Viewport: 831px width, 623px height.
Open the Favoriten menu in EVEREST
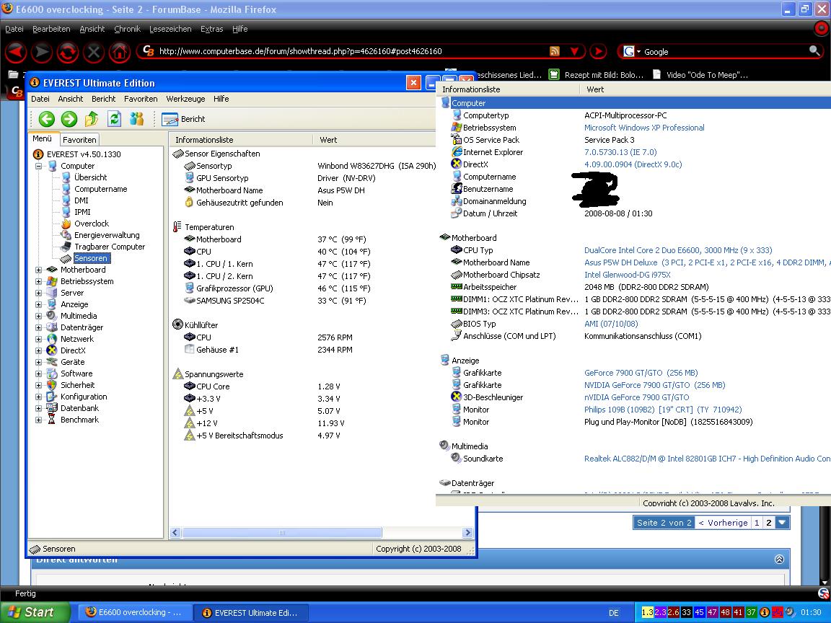coord(141,99)
